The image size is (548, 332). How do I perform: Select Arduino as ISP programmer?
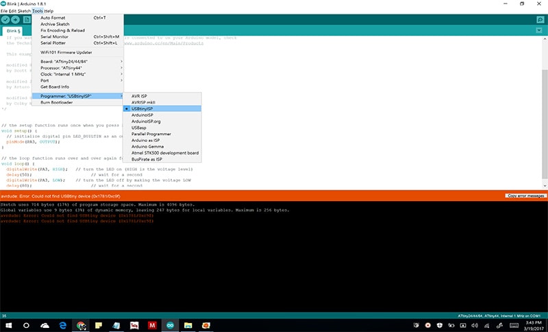tap(162, 140)
